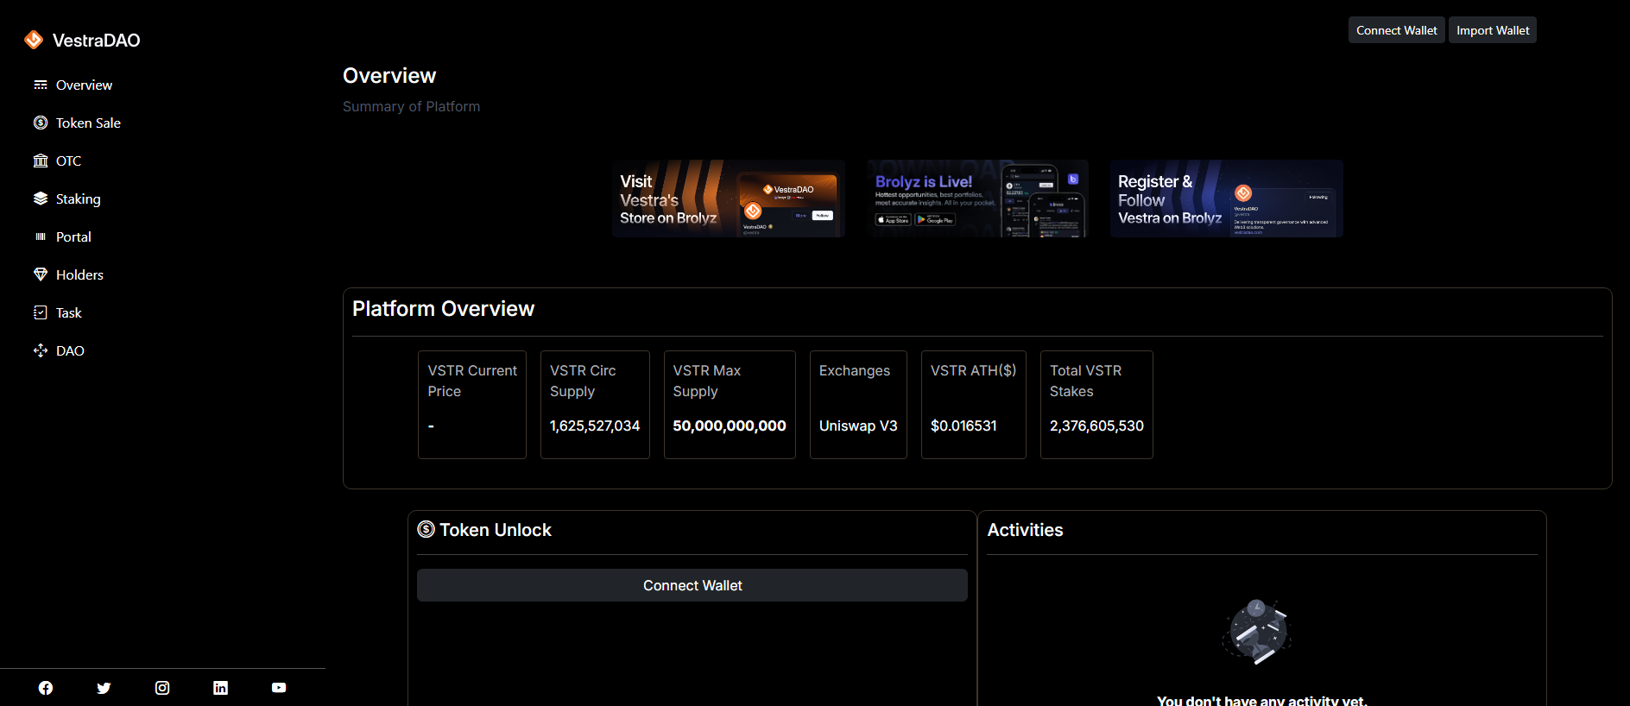This screenshot has width=1630, height=706.
Task: Open the Staking section
Action: coord(78,199)
